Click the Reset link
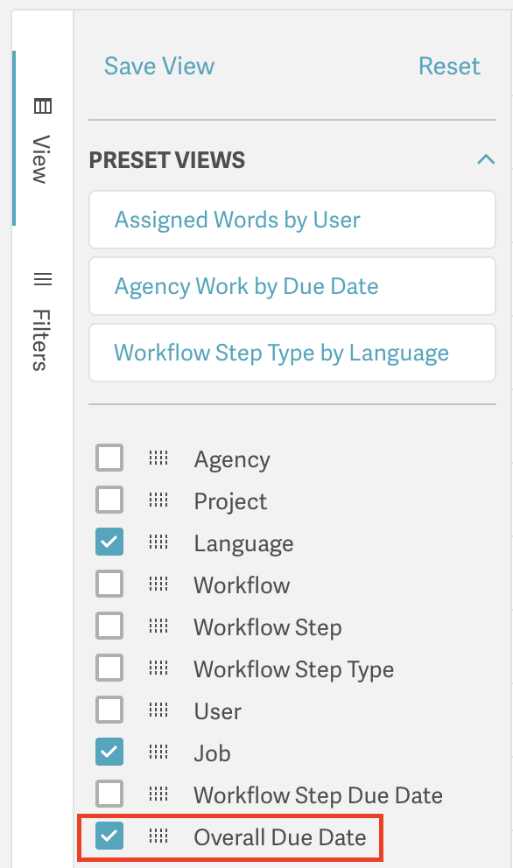513x868 pixels. 449,66
